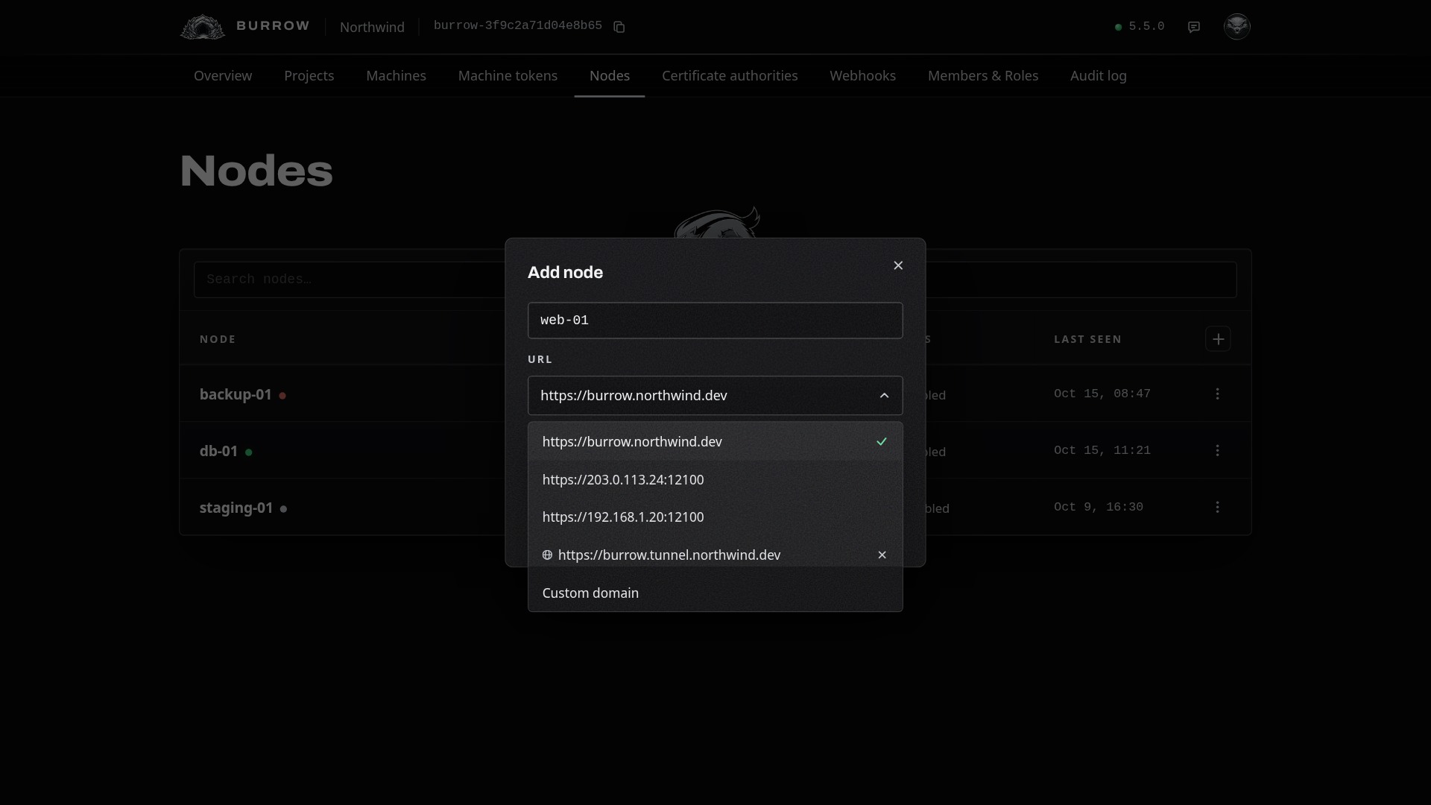The image size is (1431, 805).
Task: Click the BURROW brand text
Action: 273,26
